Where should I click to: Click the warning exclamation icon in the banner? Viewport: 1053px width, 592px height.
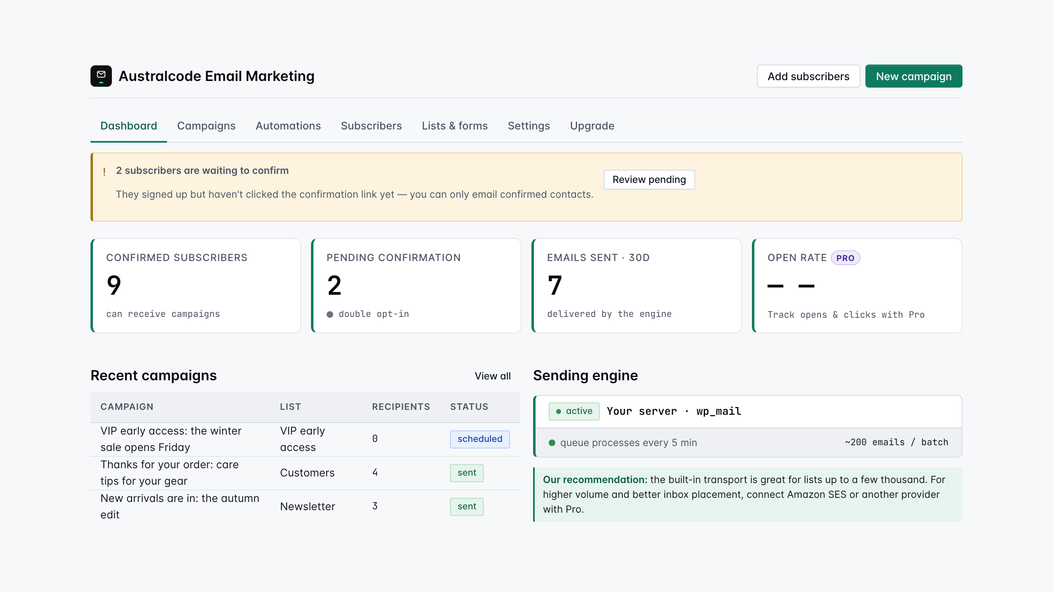coord(104,171)
